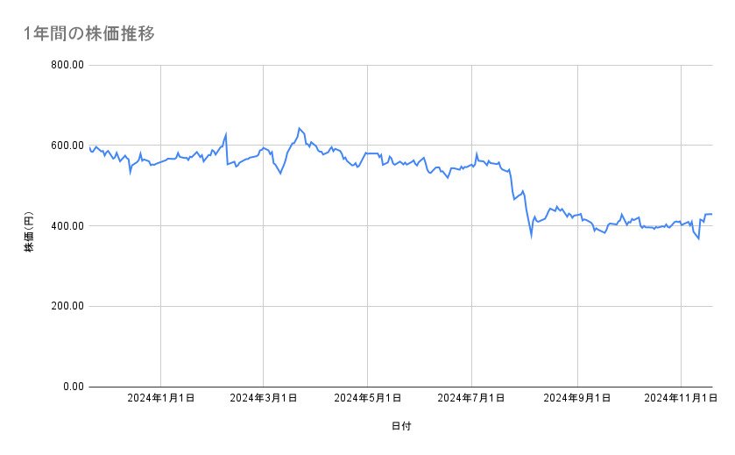Click the 2024年5月1日 date label

point(368,398)
